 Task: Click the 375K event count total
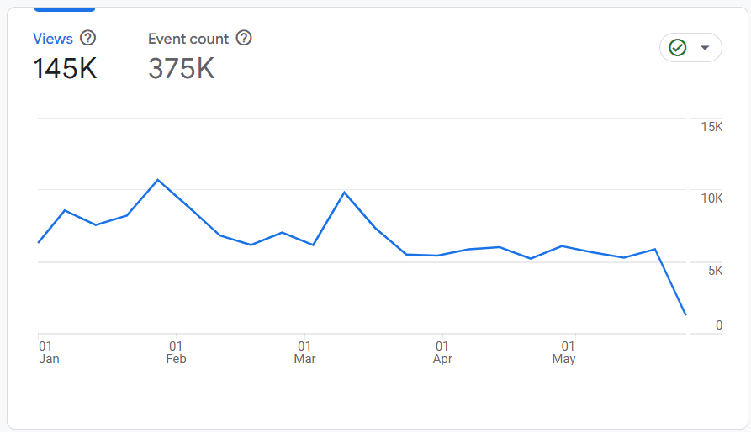pyautogui.click(x=181, y=69)
